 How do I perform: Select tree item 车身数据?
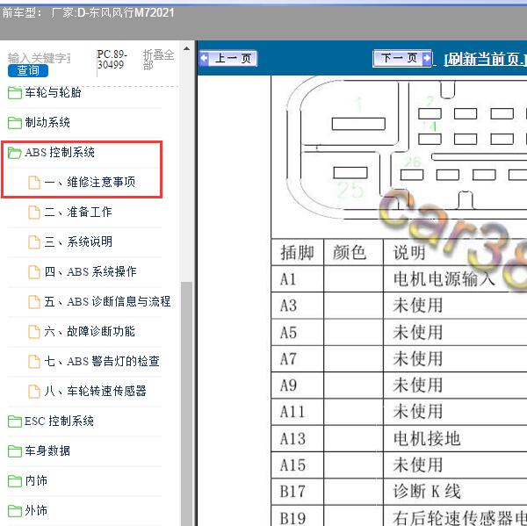pyautogui.click(x=47, y=451)
